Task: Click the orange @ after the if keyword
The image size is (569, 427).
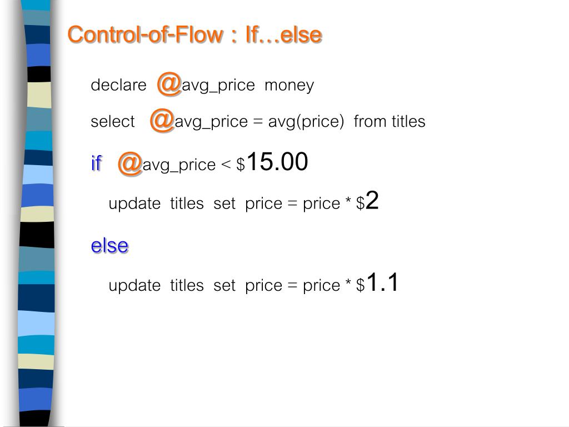Action: pyautogui.click(x=130, y=164)
